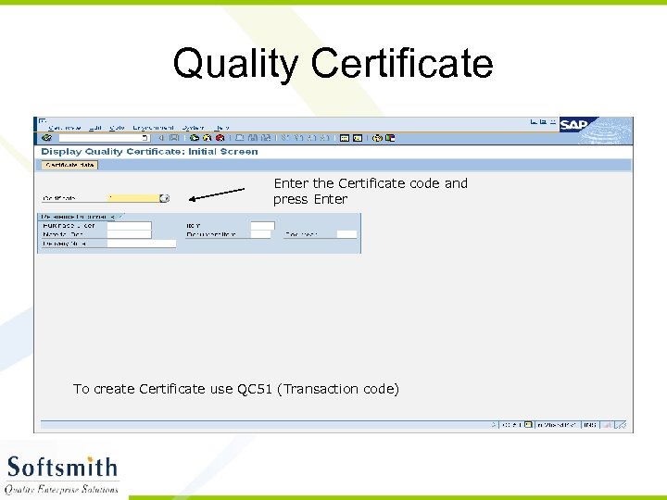Expand the status bar triangle

tap(494, 424)
